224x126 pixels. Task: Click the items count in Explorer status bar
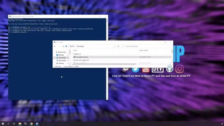[58, 66]
